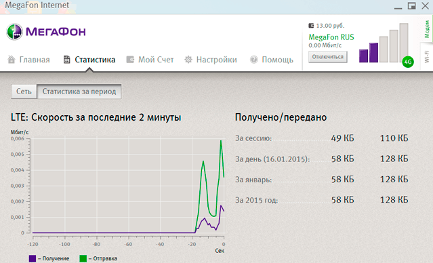The image size is (433, 263).
Task: Click the Получено/передано heading
Action: (x=281, y=117)
